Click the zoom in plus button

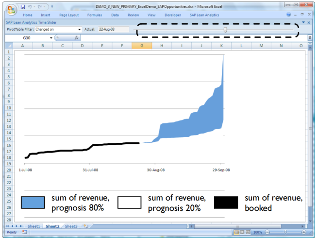pos(303,232)
